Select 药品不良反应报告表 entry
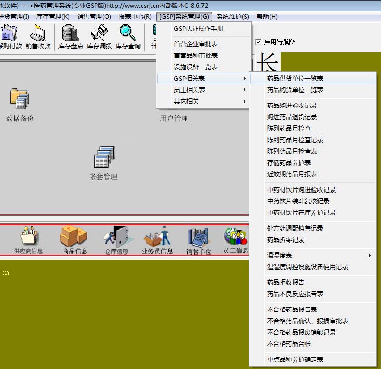The height and width of the screenshot is (369, 381). coord(295,294)
